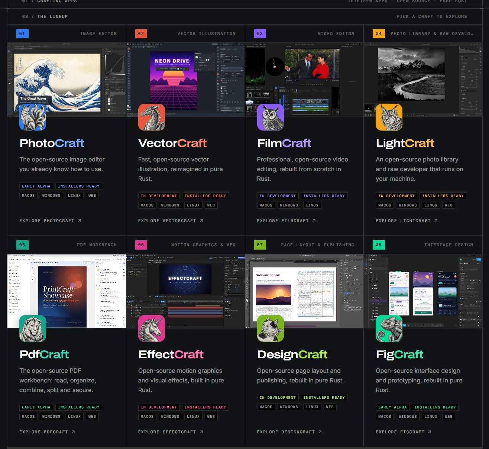Click the LightCraft lynx app icon
The image size is (489, 449).
tap(389, 117)
